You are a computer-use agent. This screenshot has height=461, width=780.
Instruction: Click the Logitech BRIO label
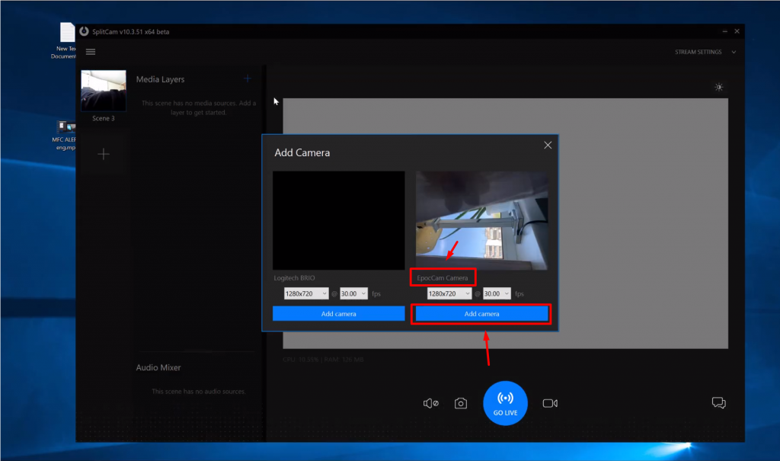point(294,278)
